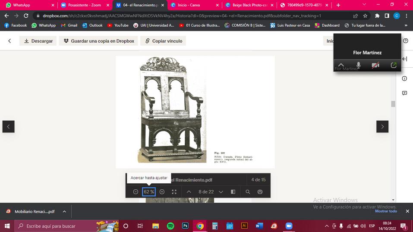
Task: Go to previous page with up chevron
Action: (189, 192)
